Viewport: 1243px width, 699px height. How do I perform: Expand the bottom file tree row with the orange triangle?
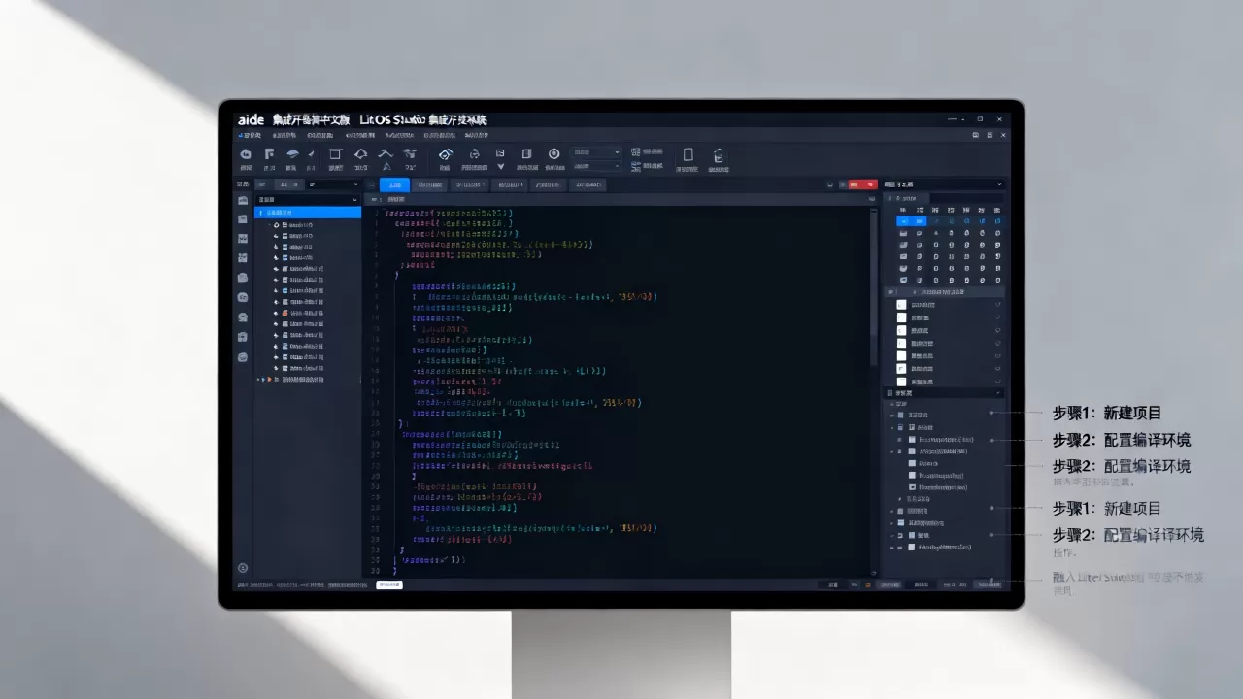tap(267, 380)
